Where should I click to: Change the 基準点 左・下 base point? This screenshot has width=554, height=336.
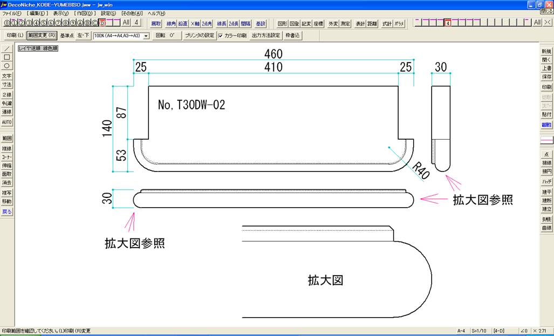coord(84,36)
